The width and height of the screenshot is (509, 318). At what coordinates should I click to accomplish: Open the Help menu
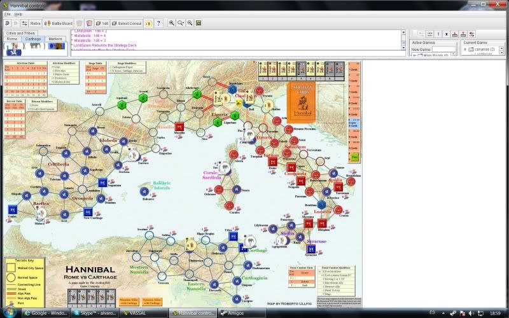pyautogui.click(x=18, y=14)
